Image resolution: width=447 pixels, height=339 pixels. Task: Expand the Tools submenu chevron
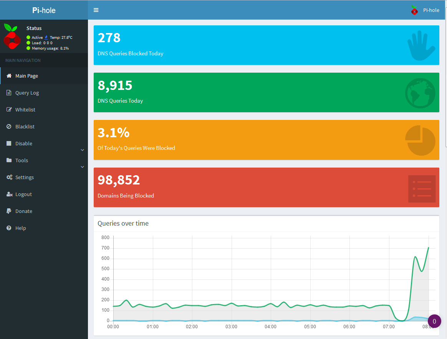tap(82, 167)
